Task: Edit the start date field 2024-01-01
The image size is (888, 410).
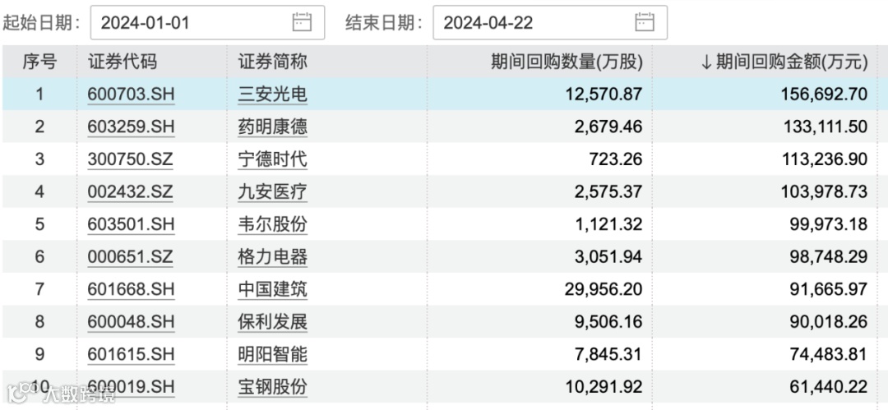Action: (207, 23)
